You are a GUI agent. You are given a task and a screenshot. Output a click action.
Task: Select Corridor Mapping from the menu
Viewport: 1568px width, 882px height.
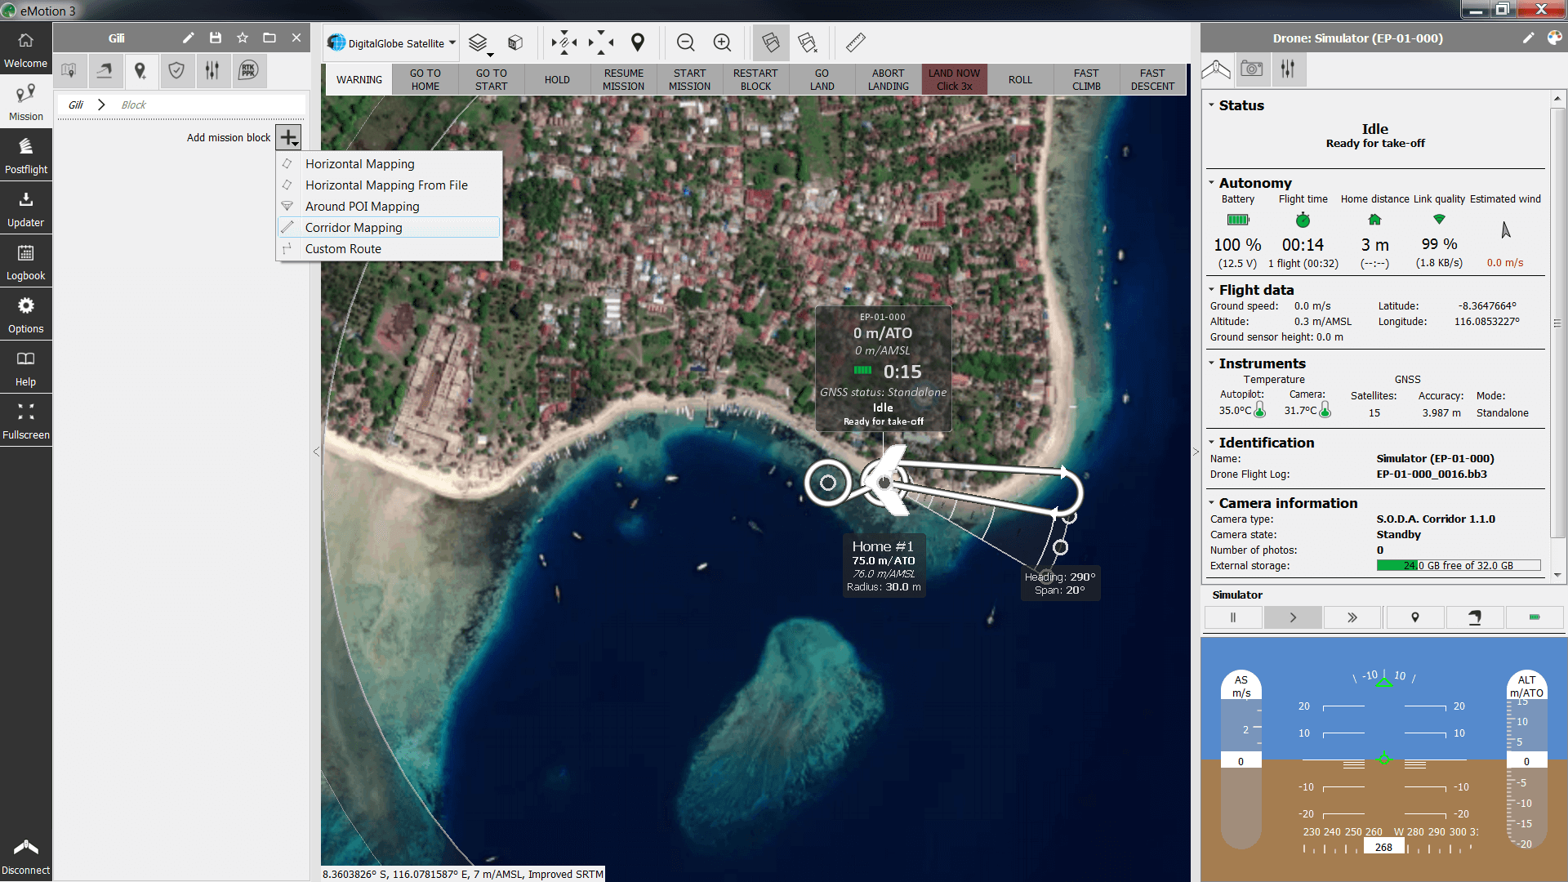point(354,227)
